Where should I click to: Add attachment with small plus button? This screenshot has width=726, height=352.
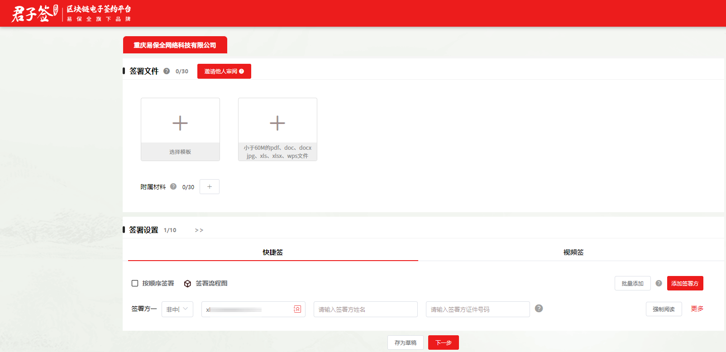210,187
